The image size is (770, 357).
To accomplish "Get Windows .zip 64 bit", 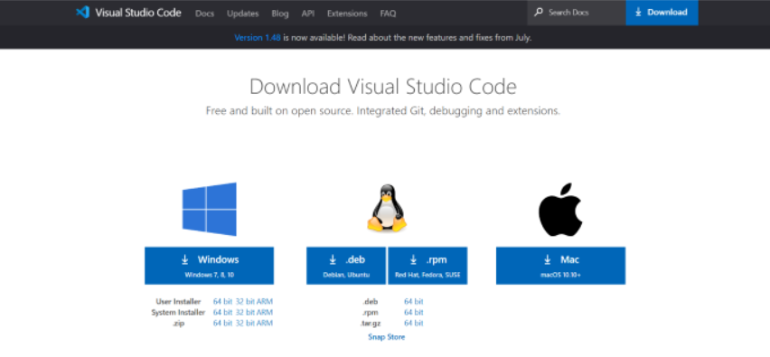I will point(222,323).
